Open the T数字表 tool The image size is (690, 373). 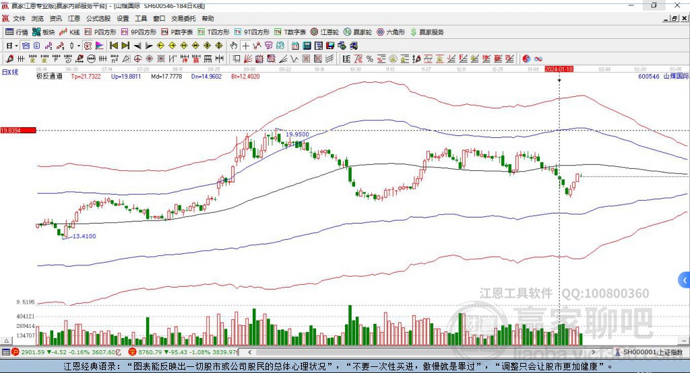(x=290, y=32)
